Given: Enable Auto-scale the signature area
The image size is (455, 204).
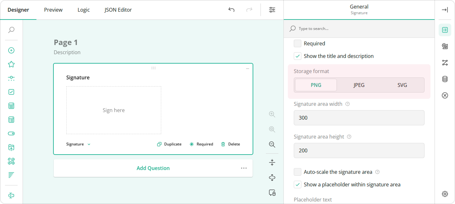Looking at the screenshot, I should click(x=297, y=172).
